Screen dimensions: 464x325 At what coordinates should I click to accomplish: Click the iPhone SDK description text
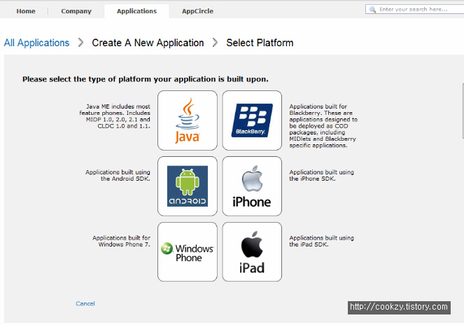pyautogui.click(x=322, y=175)
